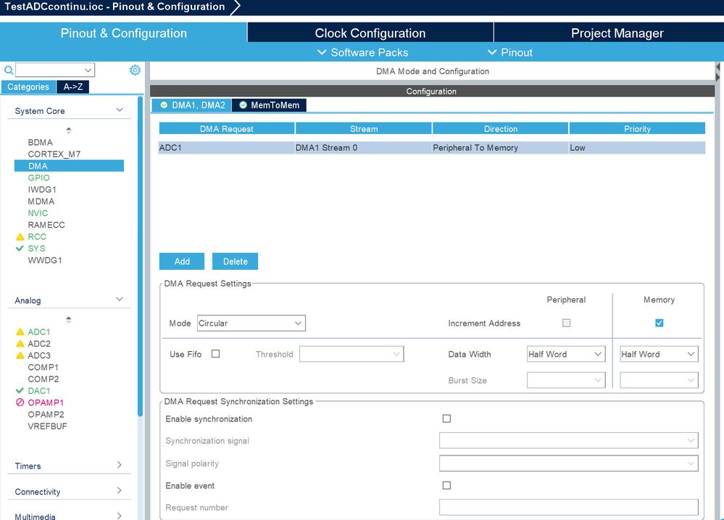Image resolution: width=724 pixels, height=520 pixels.
Task: Select COMP1 in Analog list
Action: coord(43,367)
